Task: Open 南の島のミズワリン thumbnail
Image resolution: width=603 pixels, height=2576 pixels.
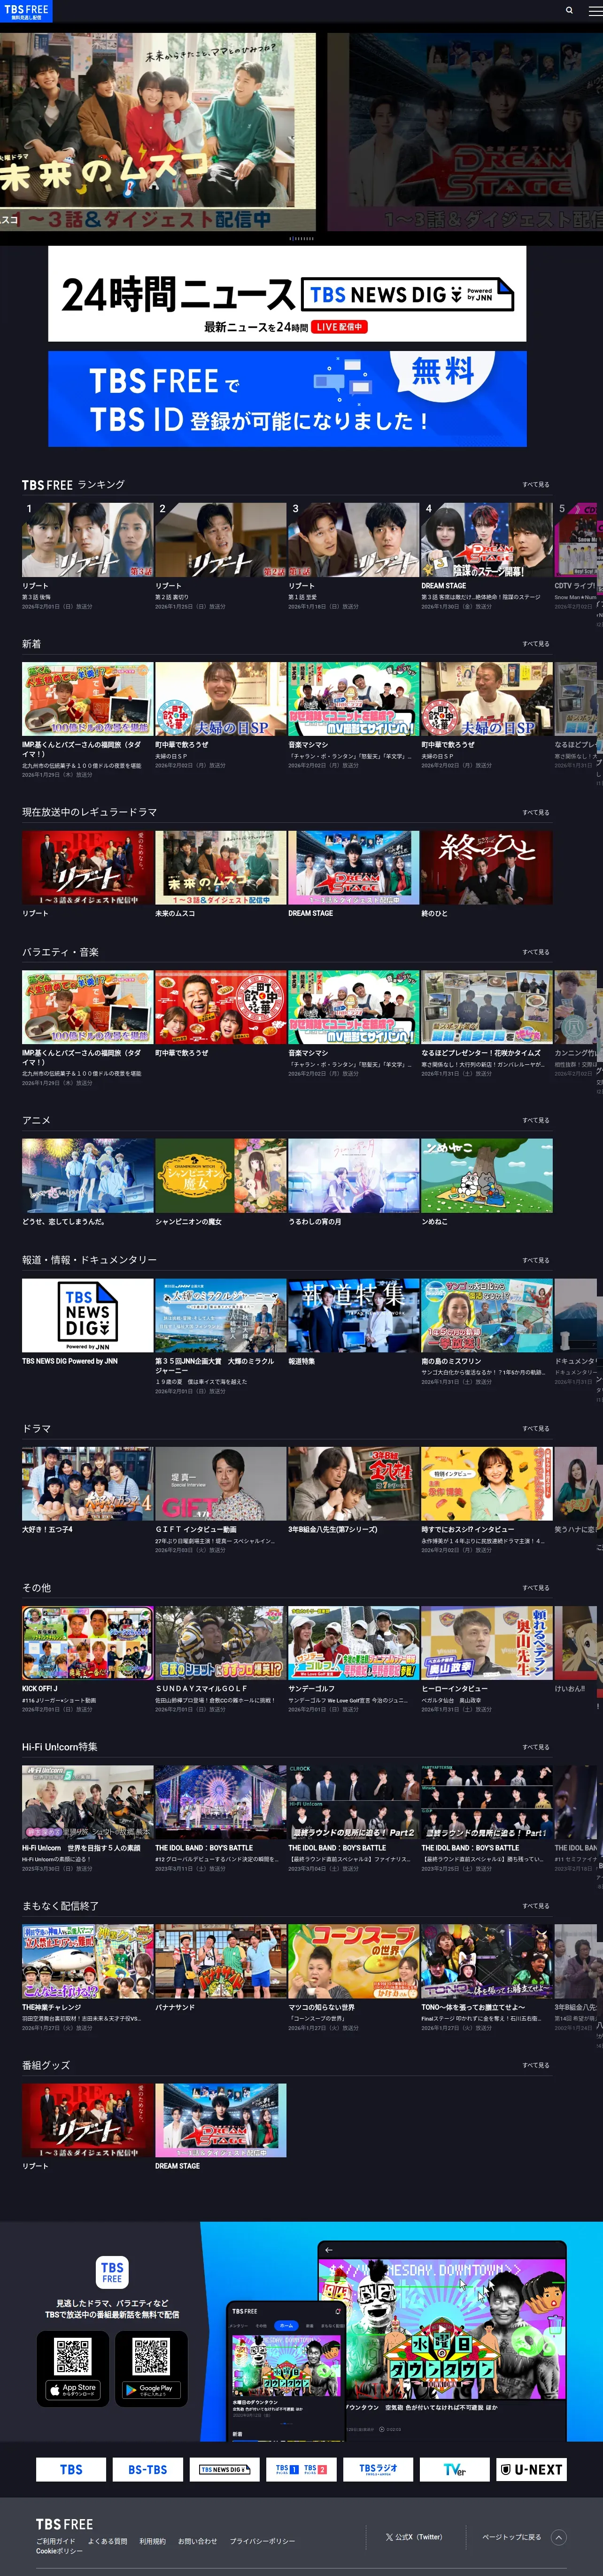Action: tap(486, 1315)
